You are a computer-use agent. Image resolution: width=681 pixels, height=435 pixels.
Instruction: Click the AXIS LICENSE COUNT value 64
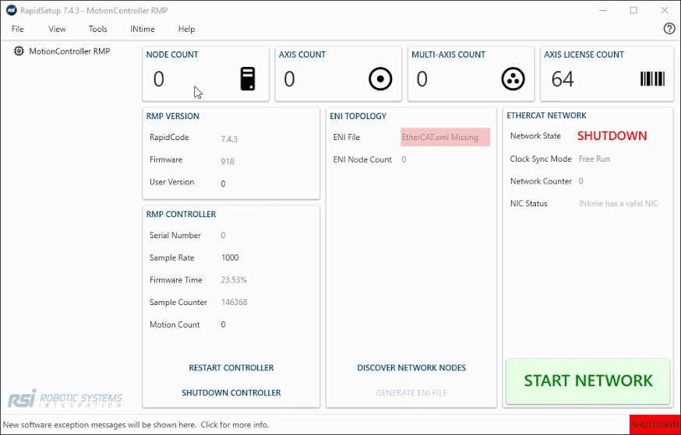[563, 79]
